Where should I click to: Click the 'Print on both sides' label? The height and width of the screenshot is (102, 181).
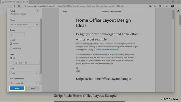17,79
